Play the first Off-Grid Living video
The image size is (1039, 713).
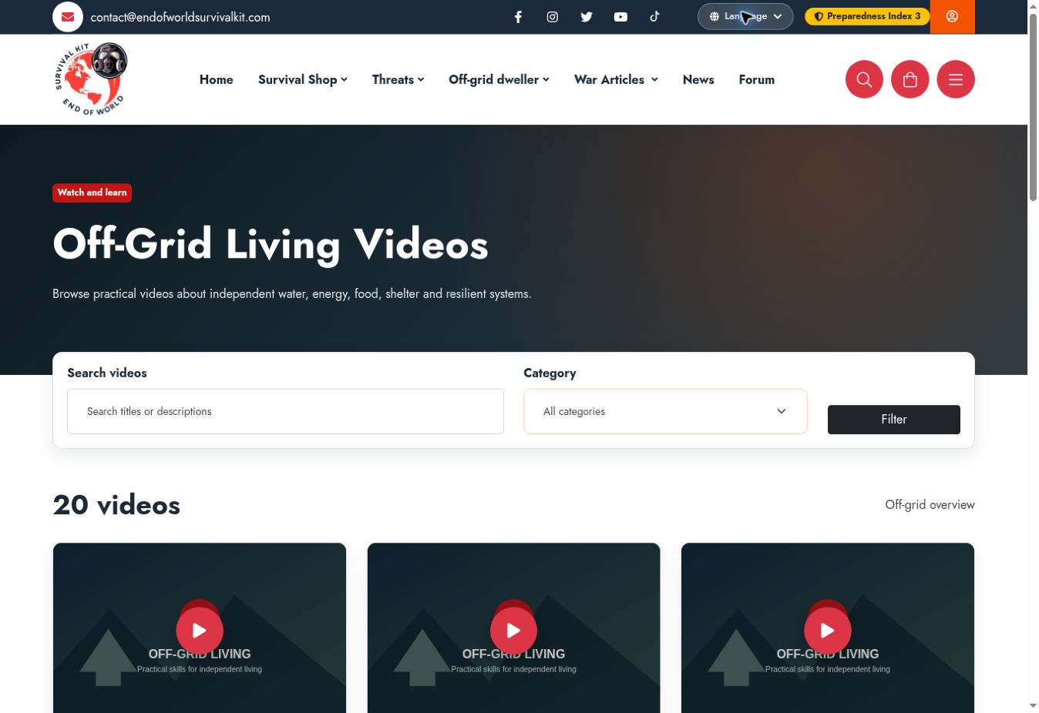point(200,631)
